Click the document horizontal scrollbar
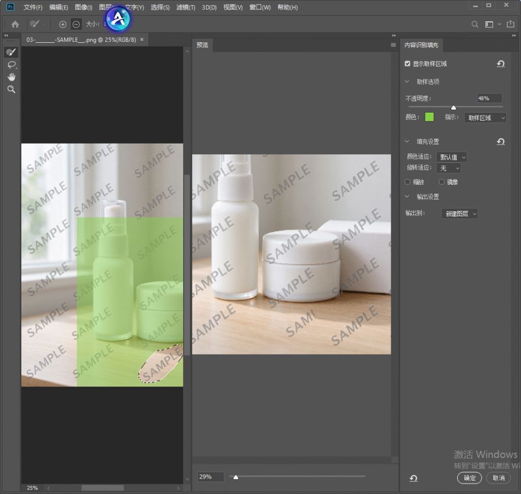This screenshot has width=521, height=494. [x=103, y=488]
